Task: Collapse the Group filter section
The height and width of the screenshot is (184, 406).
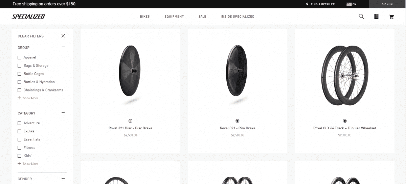Action: click(63, 47)
